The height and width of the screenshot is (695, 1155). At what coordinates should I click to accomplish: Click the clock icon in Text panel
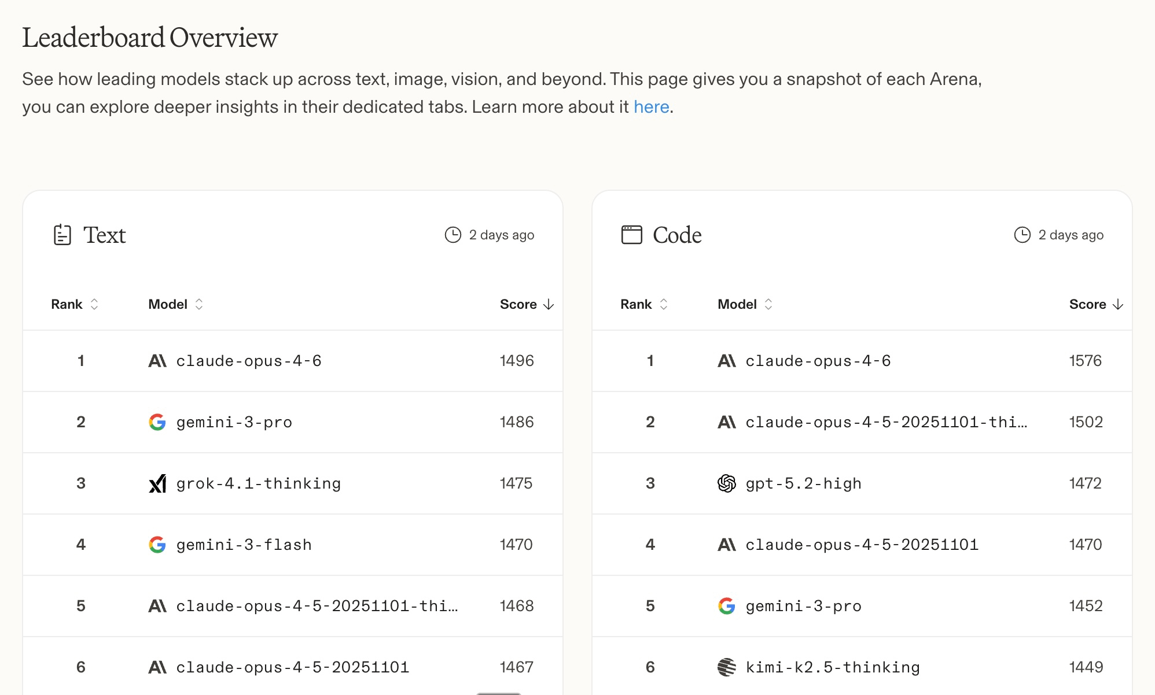point(453,235)
